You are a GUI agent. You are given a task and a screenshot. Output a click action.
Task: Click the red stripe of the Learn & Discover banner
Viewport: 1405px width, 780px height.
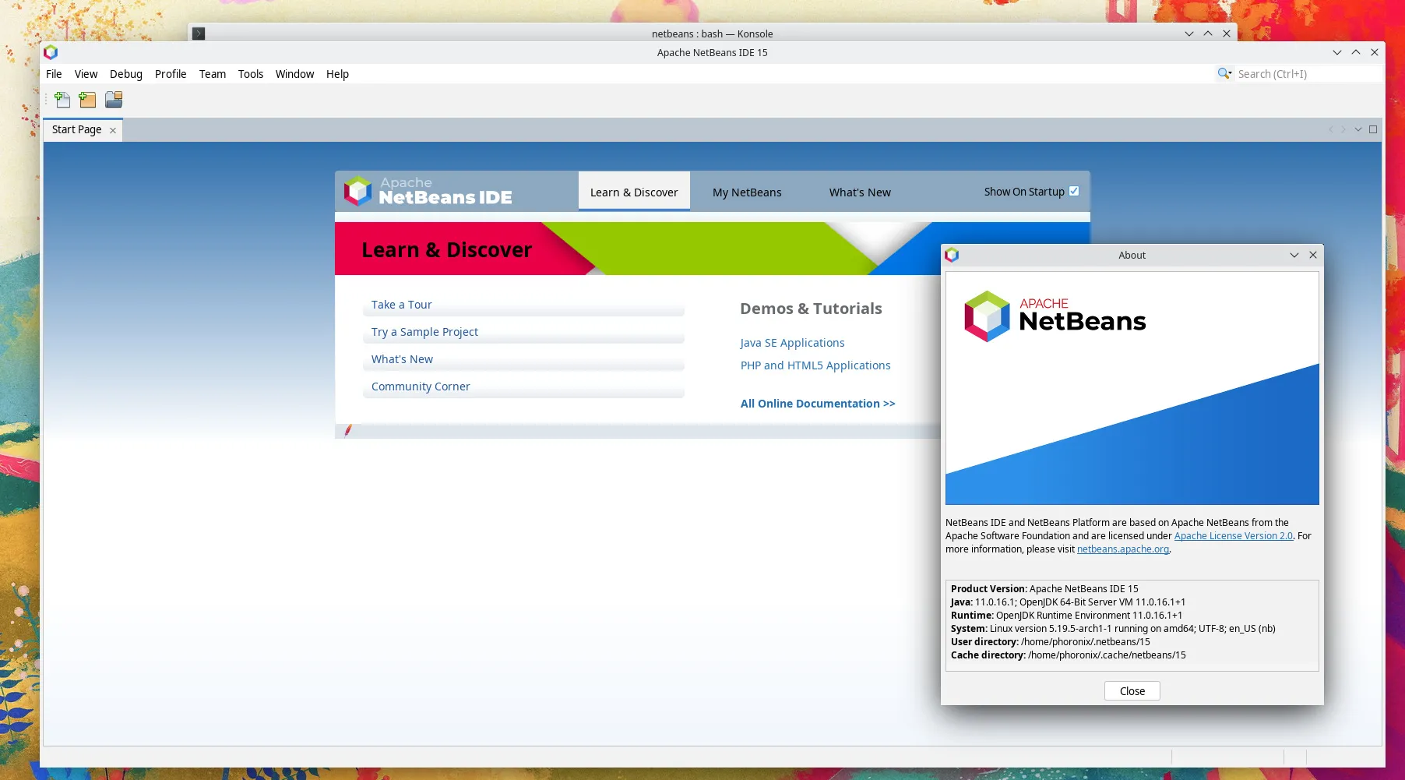pos(446,249)
